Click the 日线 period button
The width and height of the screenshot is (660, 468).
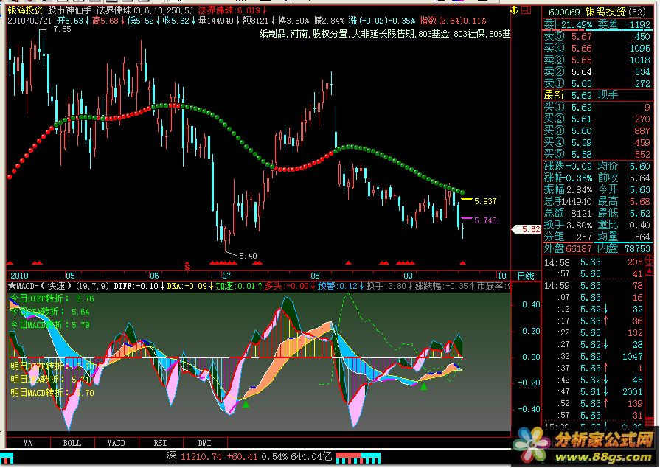[x=526, y=276]
